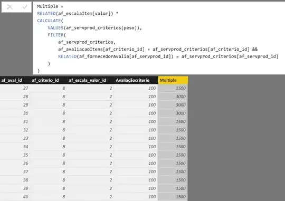This screenshot has width=285, height=201.
Task: Select af_aval_id cell with value 37
Action: 15,171
